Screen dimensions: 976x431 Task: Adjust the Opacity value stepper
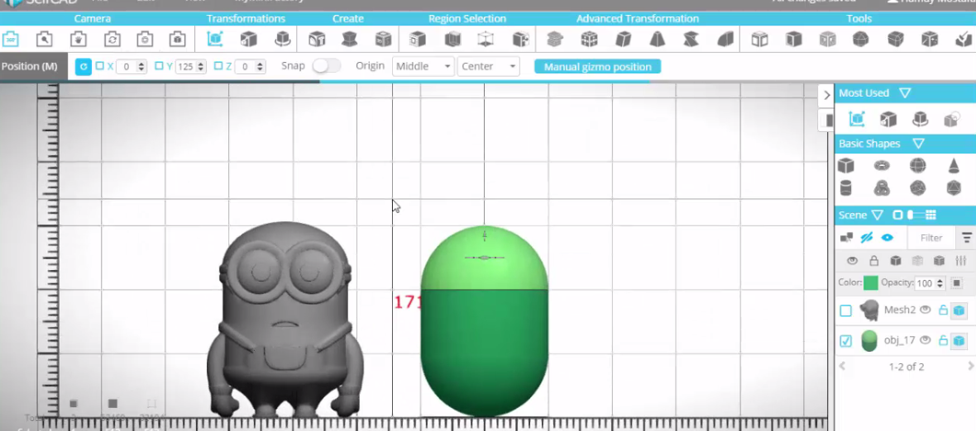[x=940, y=283]
